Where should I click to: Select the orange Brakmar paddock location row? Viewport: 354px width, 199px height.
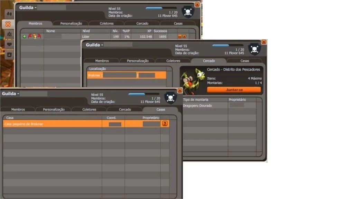pyautogui.click(x=127, y=75)
